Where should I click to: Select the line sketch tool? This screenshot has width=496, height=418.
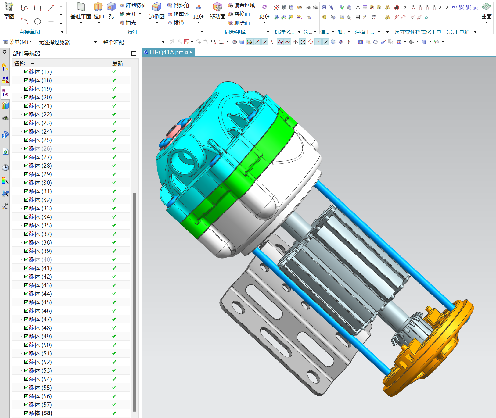tap(51, 8)
